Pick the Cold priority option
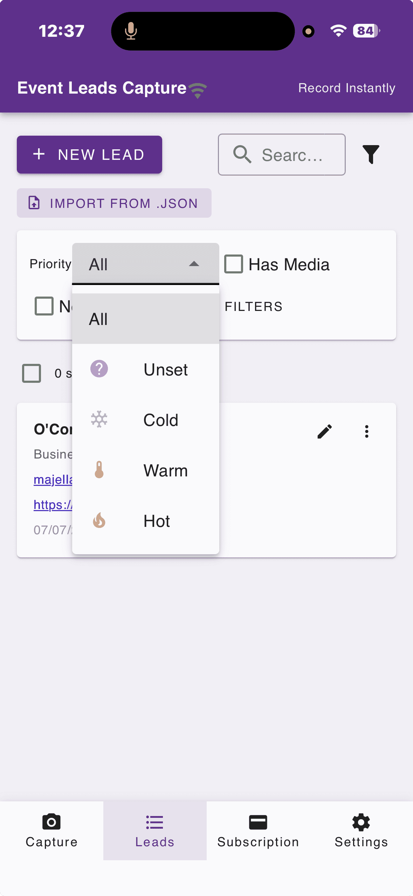The width and height of the screenshot is (413, 896). click(146, 420)
